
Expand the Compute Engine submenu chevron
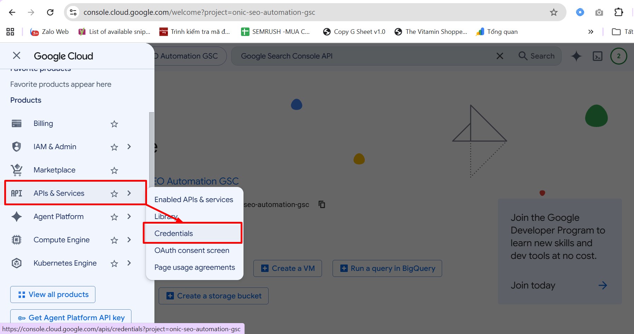[x=129, y=240]
